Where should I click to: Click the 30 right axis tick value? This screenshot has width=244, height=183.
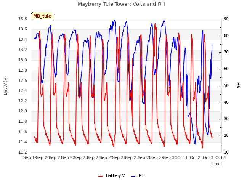click(x=226, y=119)
